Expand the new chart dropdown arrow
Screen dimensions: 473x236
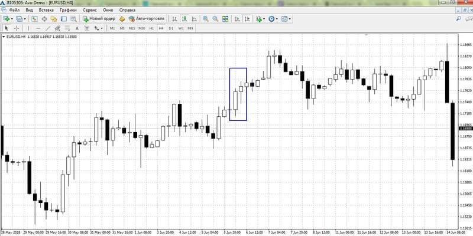tap(12, 19)
